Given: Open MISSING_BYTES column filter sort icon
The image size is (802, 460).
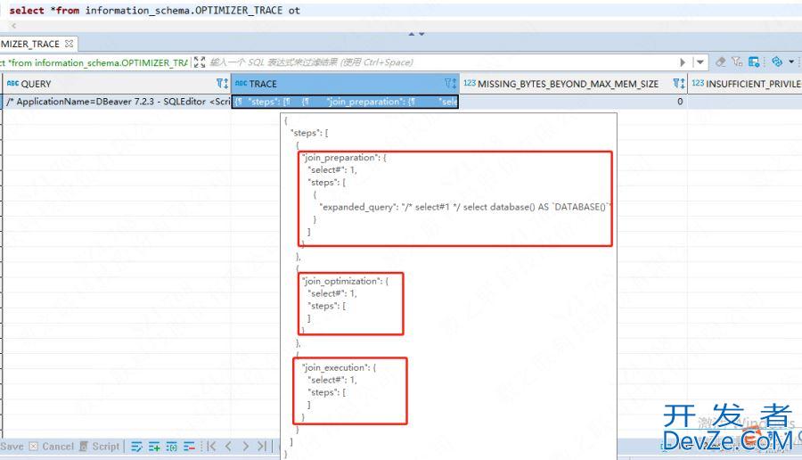Looking at the screenshot, I should (678, 84).
